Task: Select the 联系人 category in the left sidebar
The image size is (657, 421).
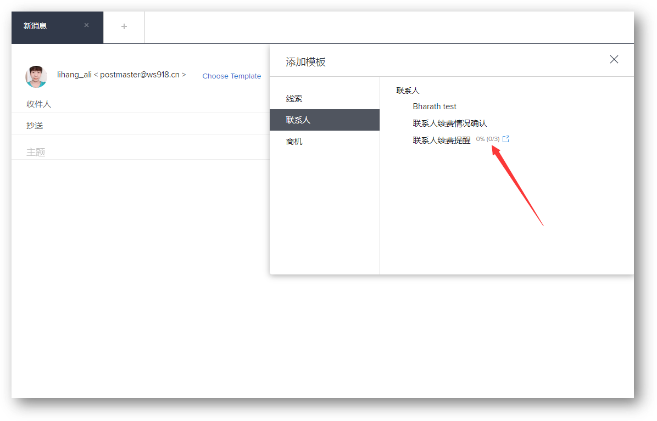Action: click(298, 120)
